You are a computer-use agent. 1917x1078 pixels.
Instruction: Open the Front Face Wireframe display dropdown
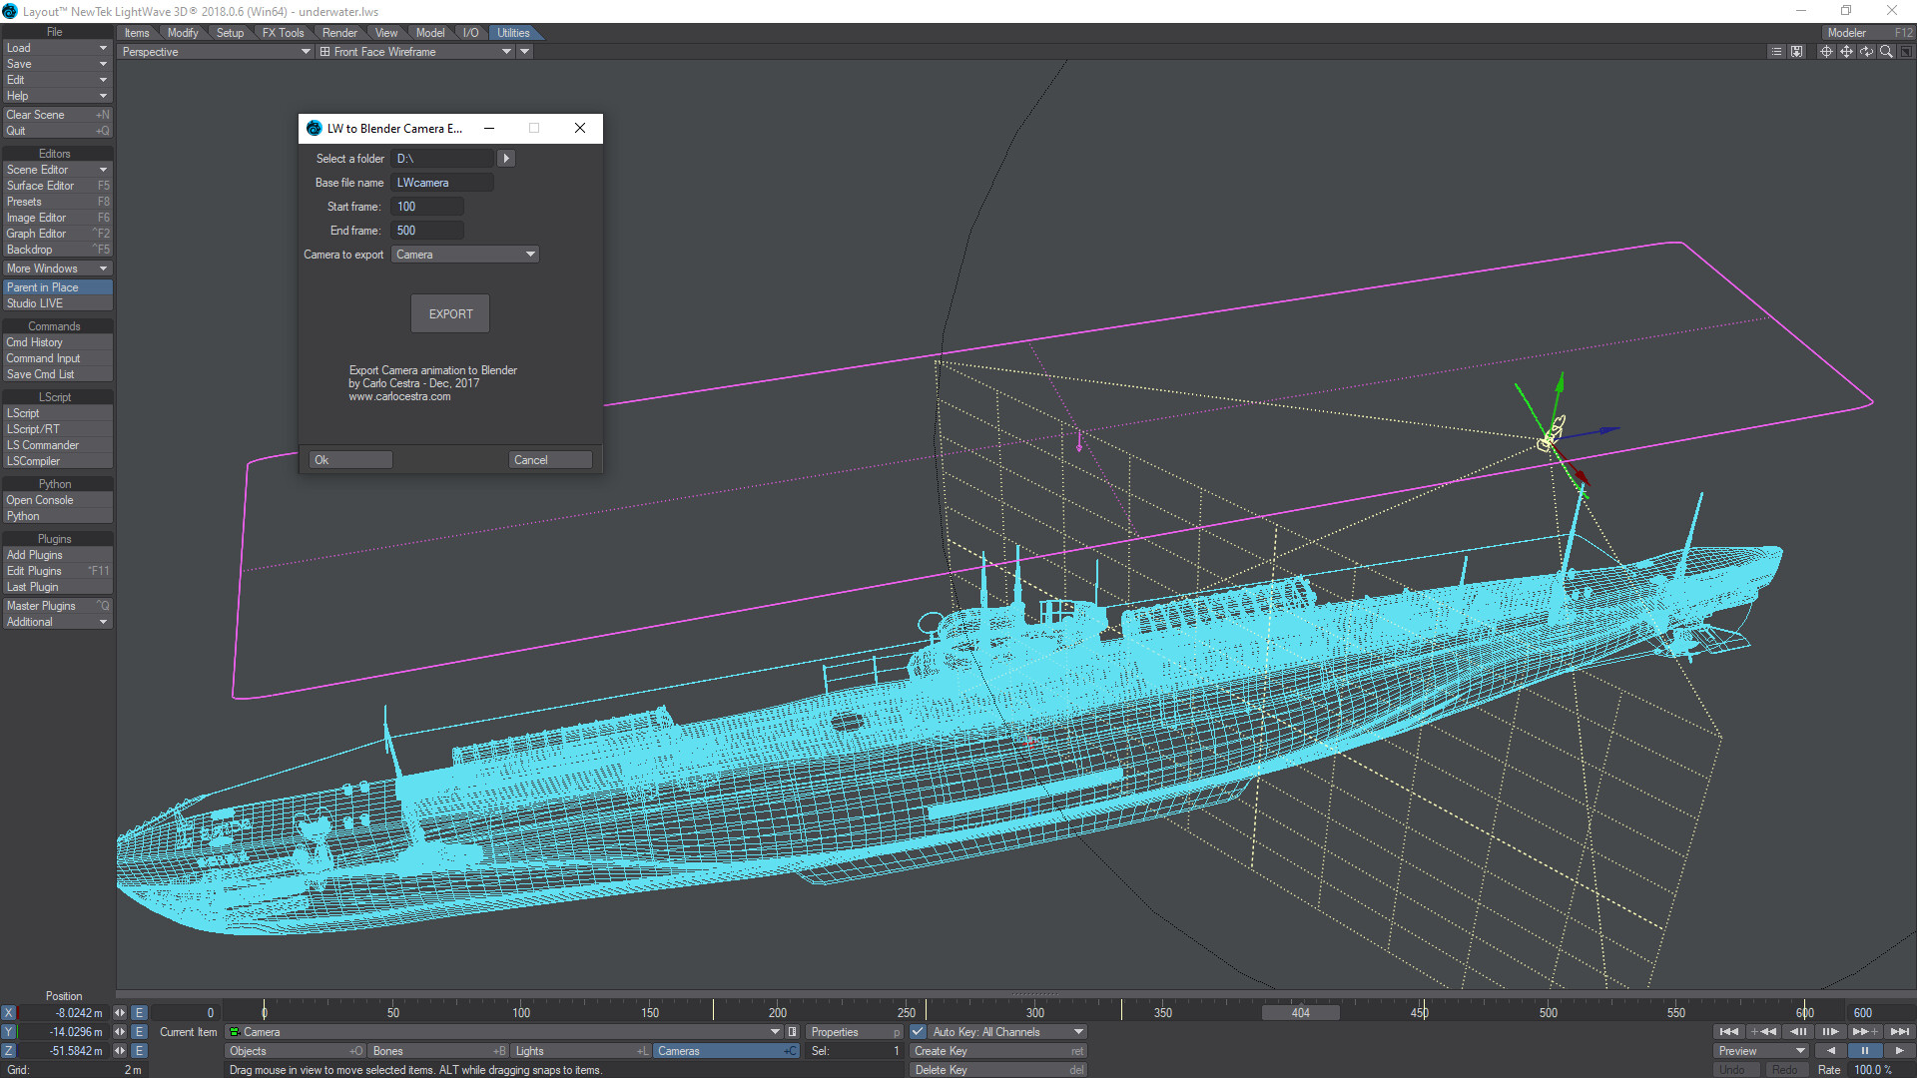[x=506, y=52]
